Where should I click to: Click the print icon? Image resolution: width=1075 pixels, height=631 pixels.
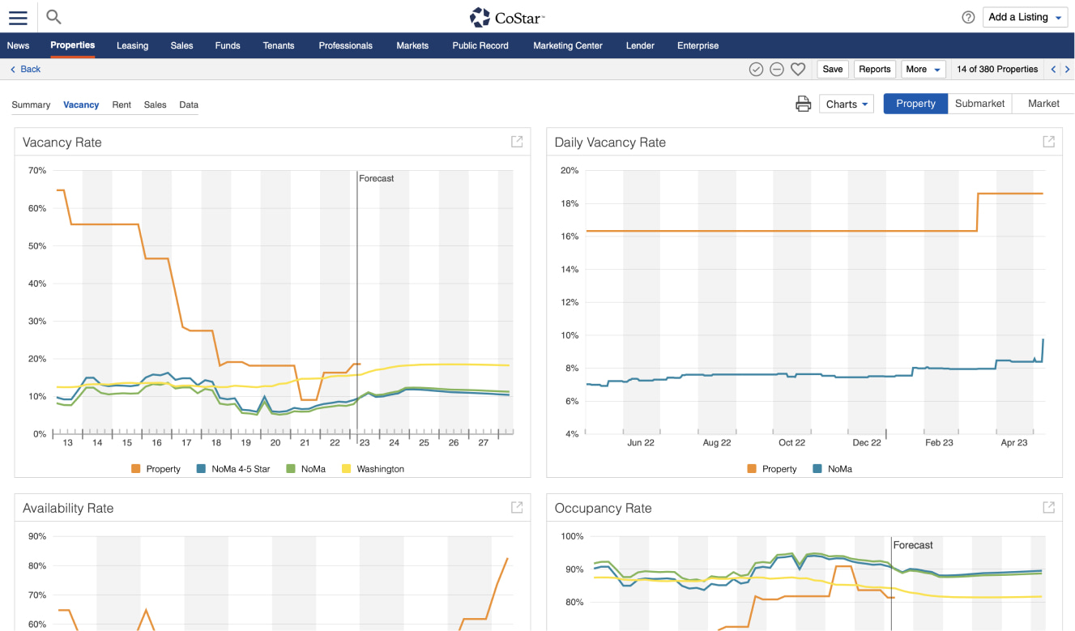[x=803, y=104]
